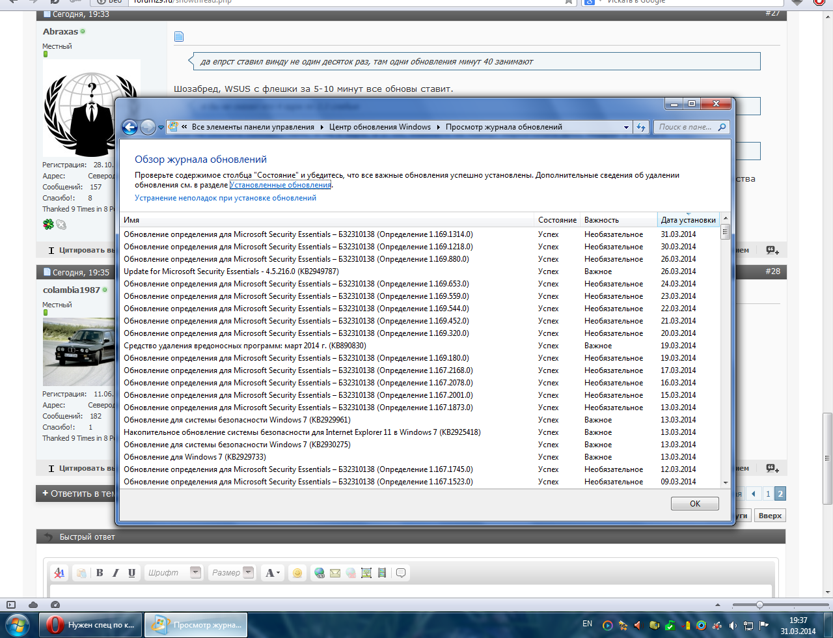The image size is (833, 638).
Task: Sort list by 'Важность' column header
Action: pyautogui.click(x=618, y=220)
